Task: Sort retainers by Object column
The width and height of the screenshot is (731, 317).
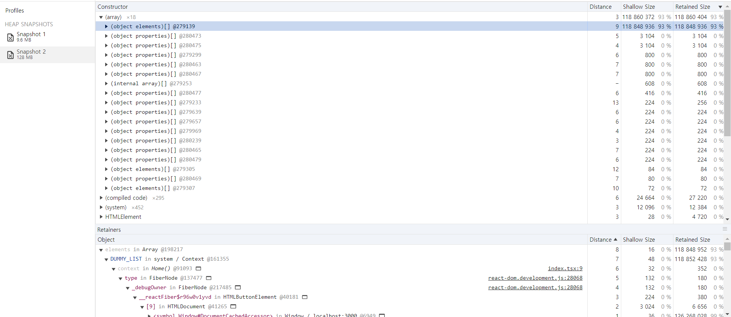Action: (341, 240)
